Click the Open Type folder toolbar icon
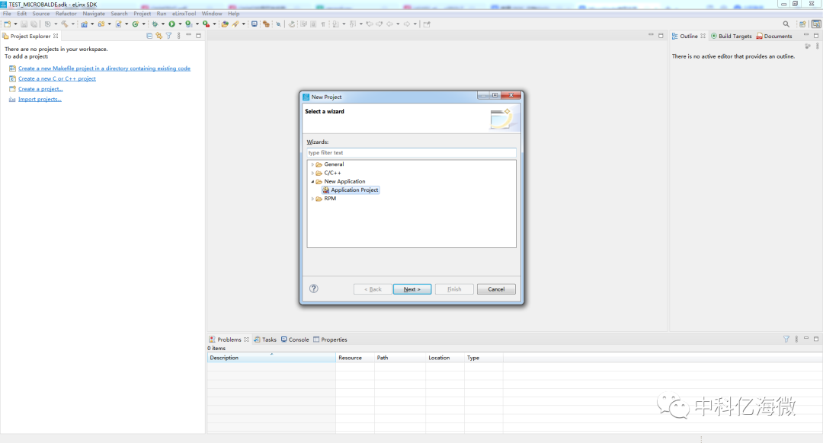This screenshot has width=823, height=443. pos(225,24)
